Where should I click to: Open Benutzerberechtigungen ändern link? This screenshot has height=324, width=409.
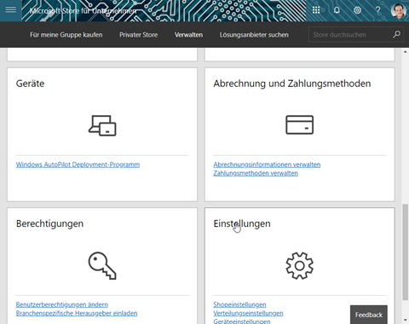[x=62, y=304]
